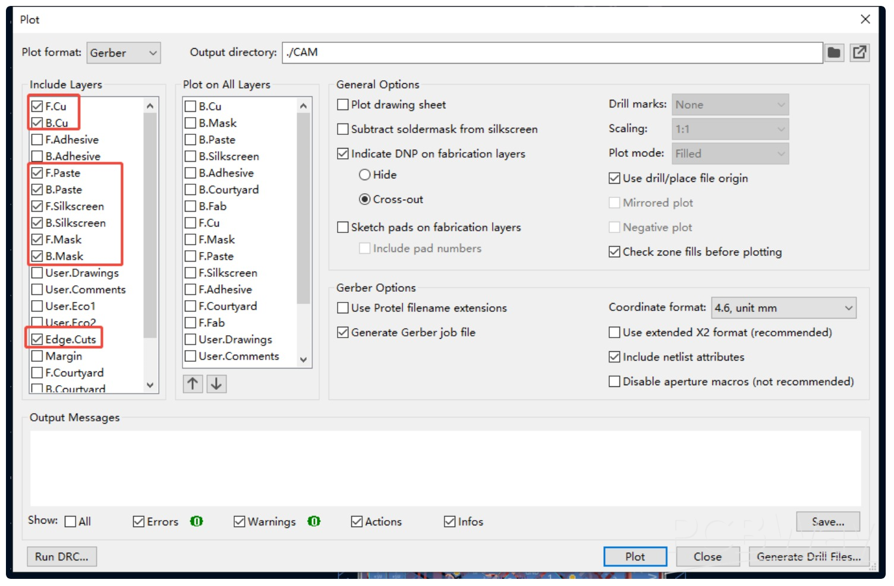Viewport: 894px width, 586px height.
Task: Click the Plot button
Action: 635,557
